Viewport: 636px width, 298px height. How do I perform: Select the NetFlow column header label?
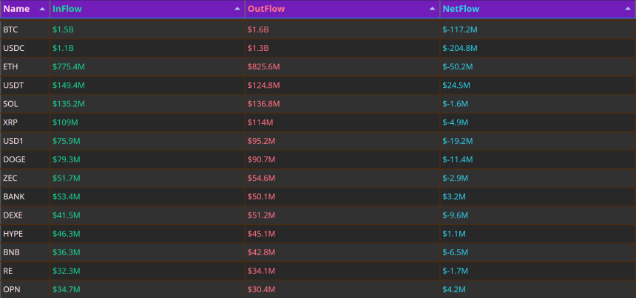461,9
